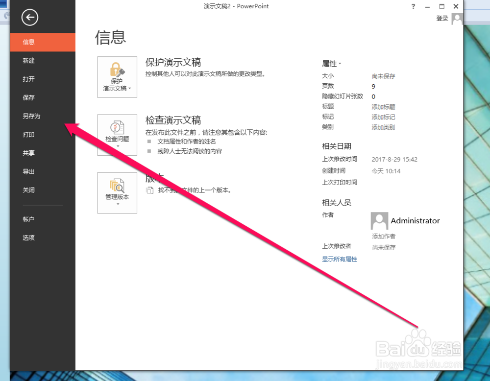Open the 帐户 account page
The height and width of the screenshot is (381, 490).
pyautogui.click(x=43, y=219)
